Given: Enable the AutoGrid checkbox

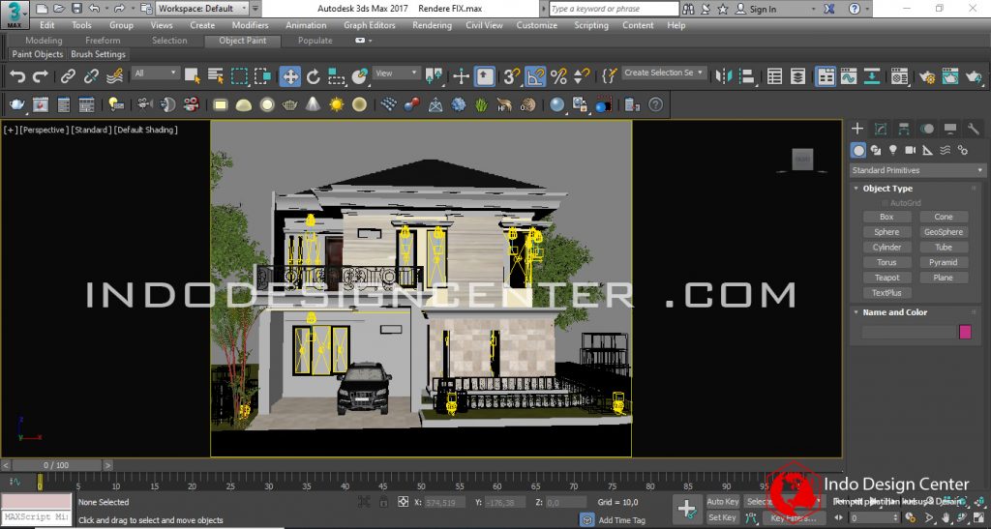Looking at the screenshot, I should pyautogui.click(x=885, y=203).
